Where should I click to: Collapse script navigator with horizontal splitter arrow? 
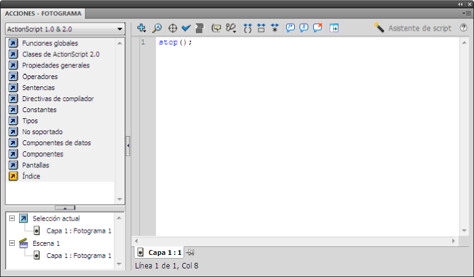65,208
